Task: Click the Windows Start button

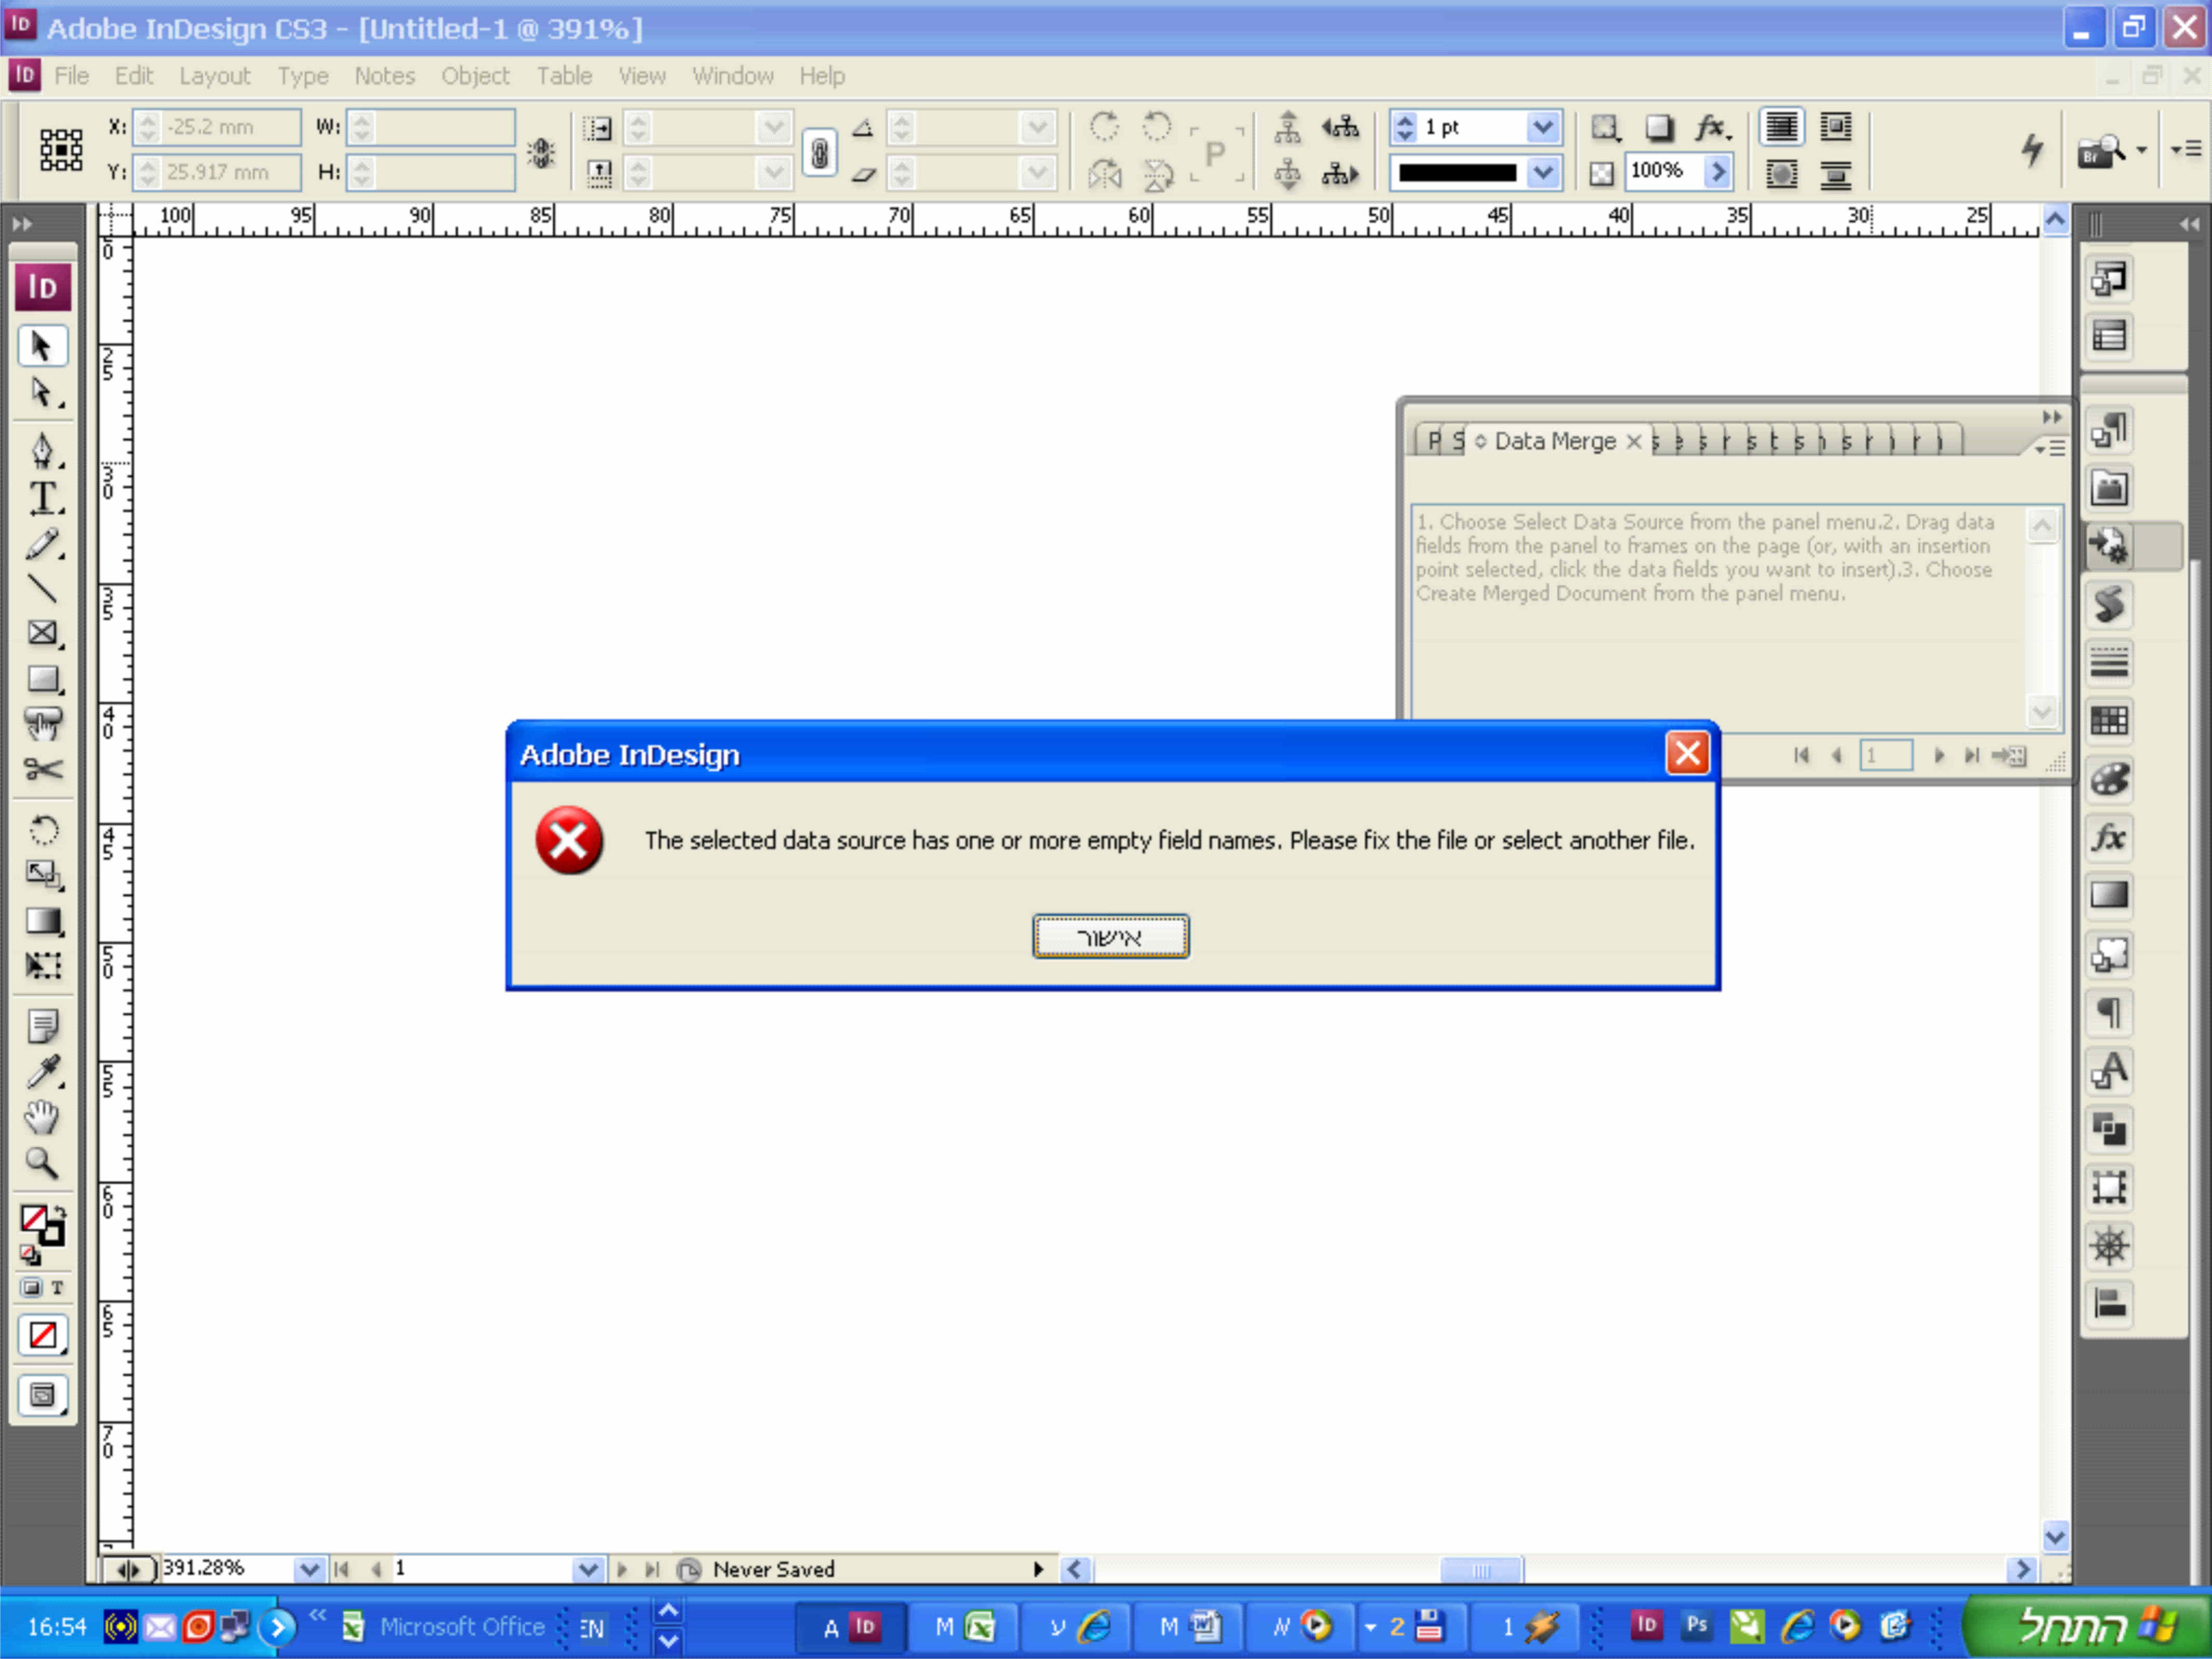Action: coord(2088,1626)
